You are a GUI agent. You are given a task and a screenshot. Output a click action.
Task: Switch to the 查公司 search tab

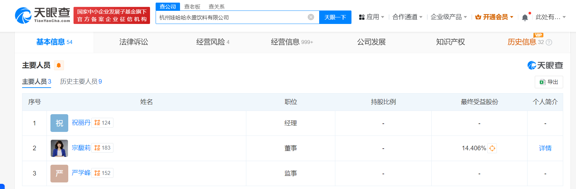[x=168, y=7]
